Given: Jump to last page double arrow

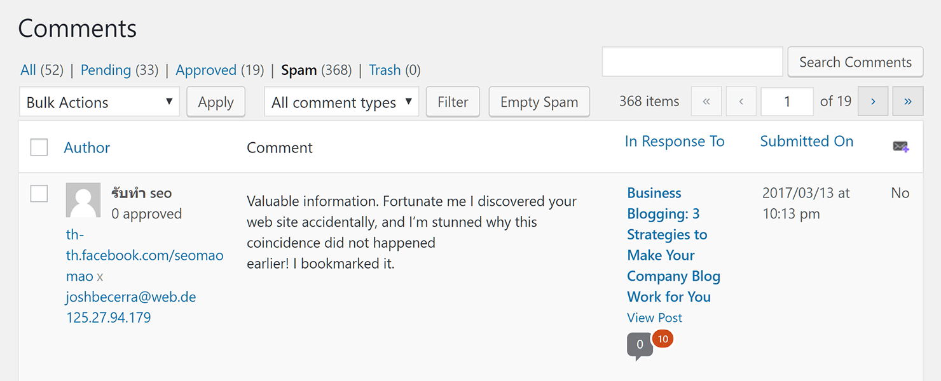Looking at the screenshot, I should (908, 102).
